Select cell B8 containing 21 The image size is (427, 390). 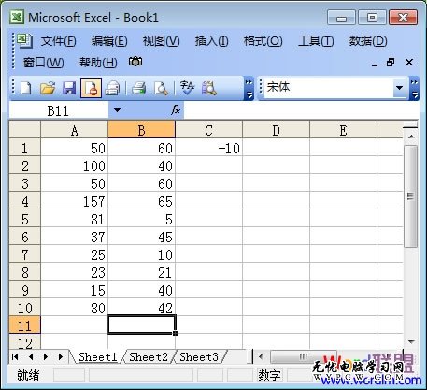(141, 272)
